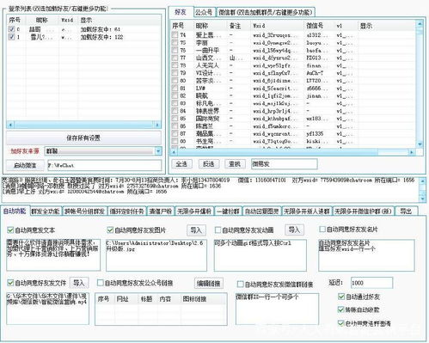Sort friend list by 备注 column
The width and height of the screenshot is (429, 343).
235,26
